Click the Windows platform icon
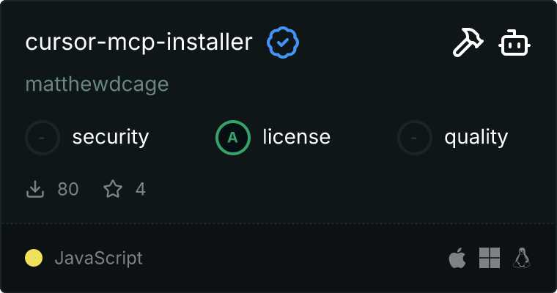Image resolution: width=557 pixels, height=293 pixels. coord(490,258)
